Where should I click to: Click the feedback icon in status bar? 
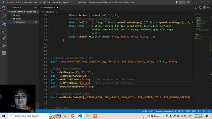coord(204,111)
